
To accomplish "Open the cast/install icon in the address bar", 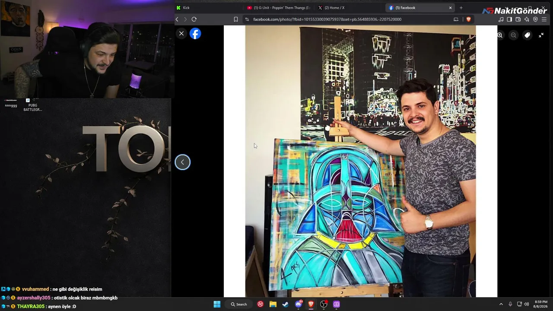I will [x=456, y=19].
